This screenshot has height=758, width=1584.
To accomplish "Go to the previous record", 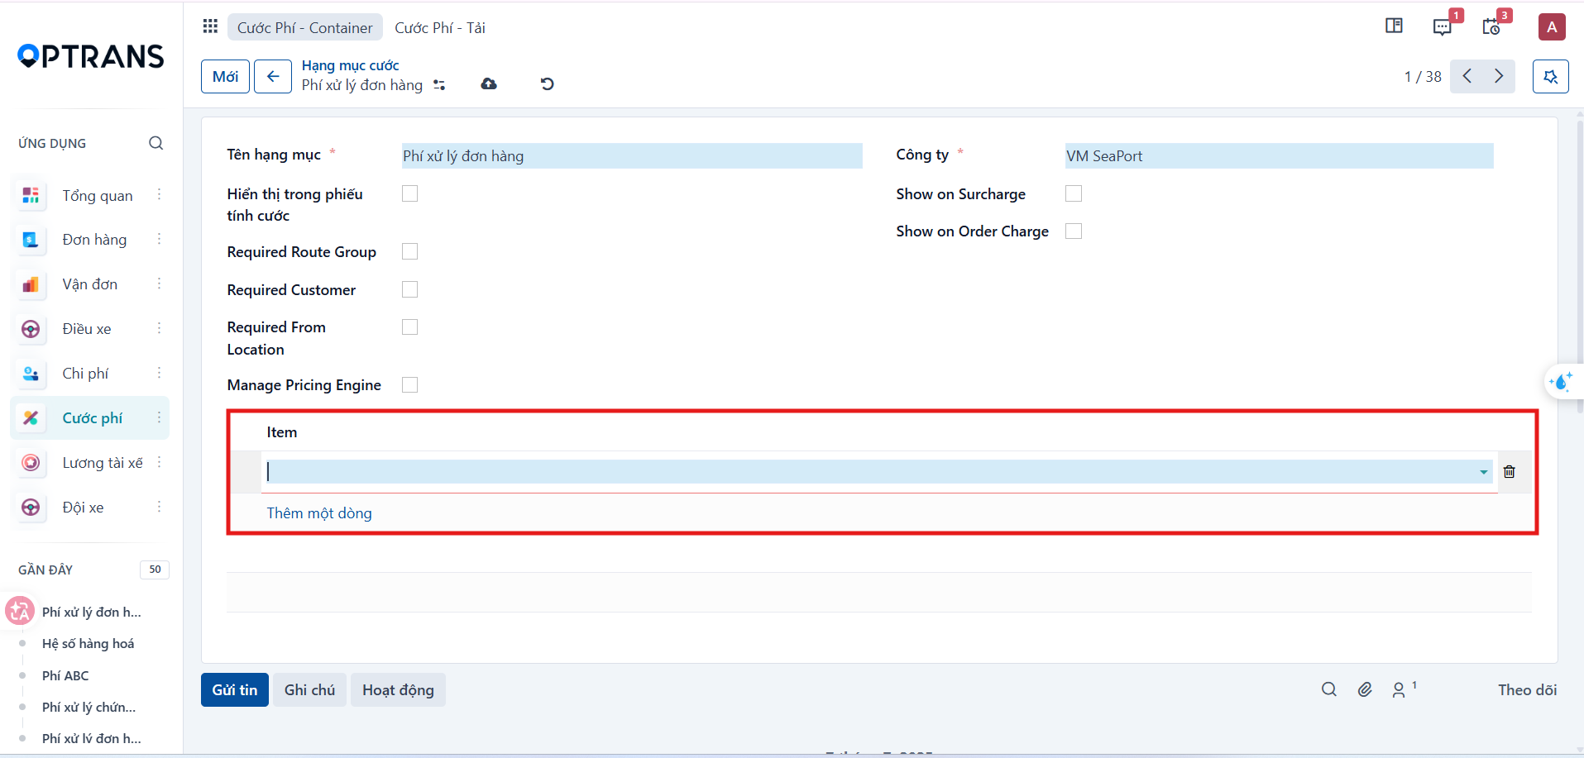I will point(1467,76).
